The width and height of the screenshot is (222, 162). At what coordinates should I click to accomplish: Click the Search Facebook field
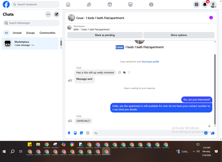coord(36,4)
